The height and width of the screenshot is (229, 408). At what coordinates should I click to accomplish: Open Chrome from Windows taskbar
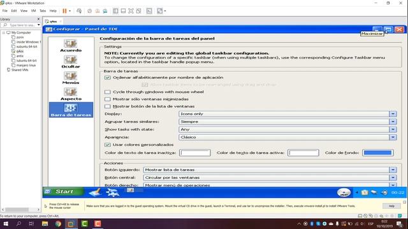point(58,223)
